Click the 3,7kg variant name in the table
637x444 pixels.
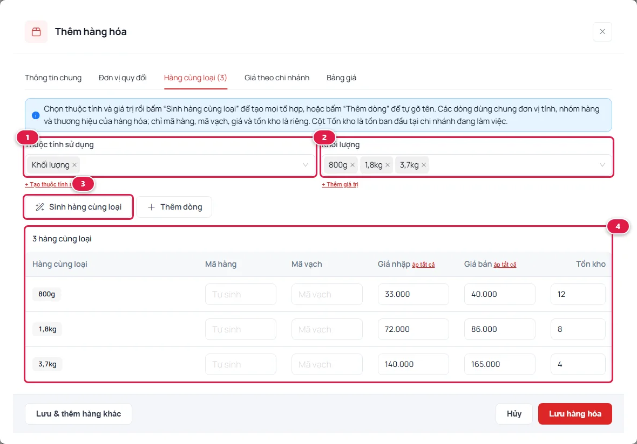point(48,364)
